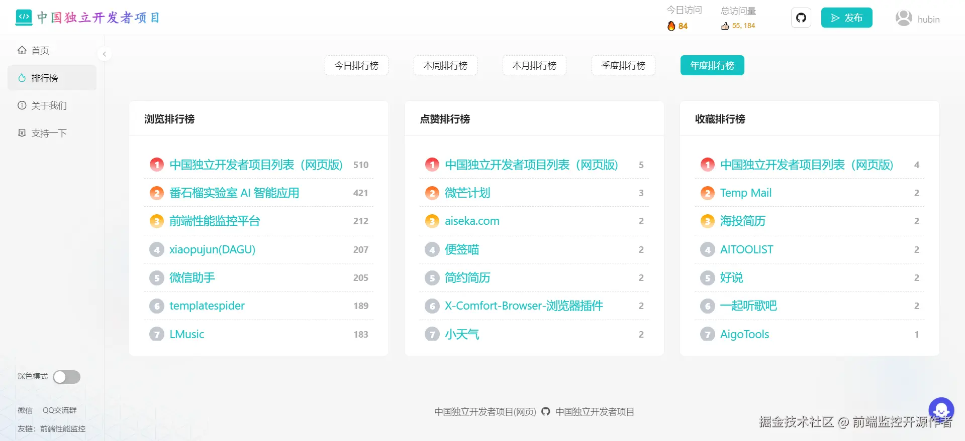Click the 微信 footer link

pos(25,410)
